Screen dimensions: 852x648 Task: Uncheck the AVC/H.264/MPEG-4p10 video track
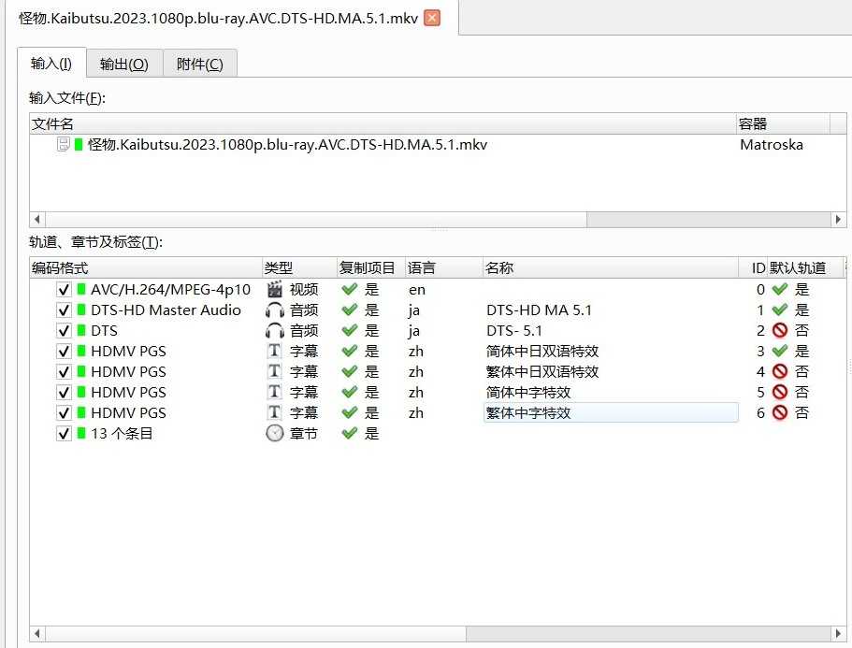tap(64, 290)
